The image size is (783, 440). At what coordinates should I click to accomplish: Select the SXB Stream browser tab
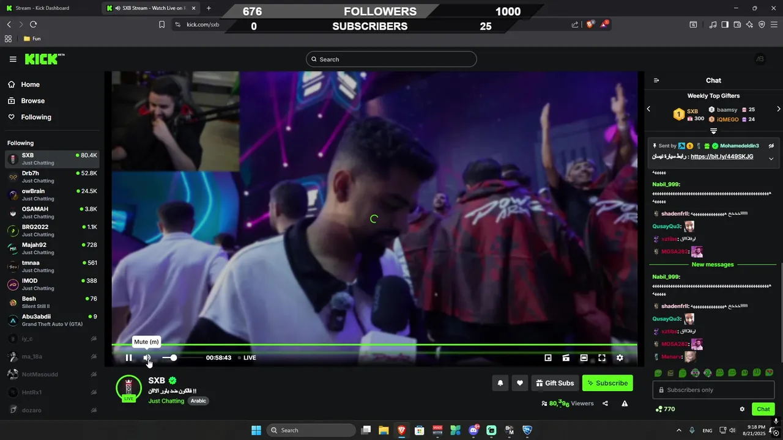pyautogui.click(x=149, y=8)
